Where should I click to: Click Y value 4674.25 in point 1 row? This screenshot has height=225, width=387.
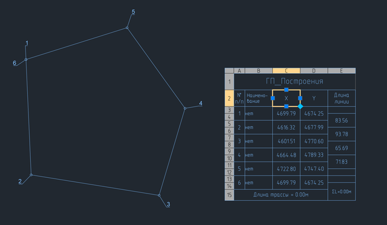pyautogui.click(x=314, y=114)
